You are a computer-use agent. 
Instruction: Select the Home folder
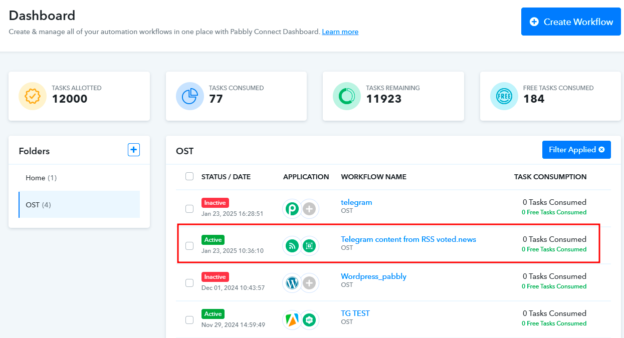79,178
